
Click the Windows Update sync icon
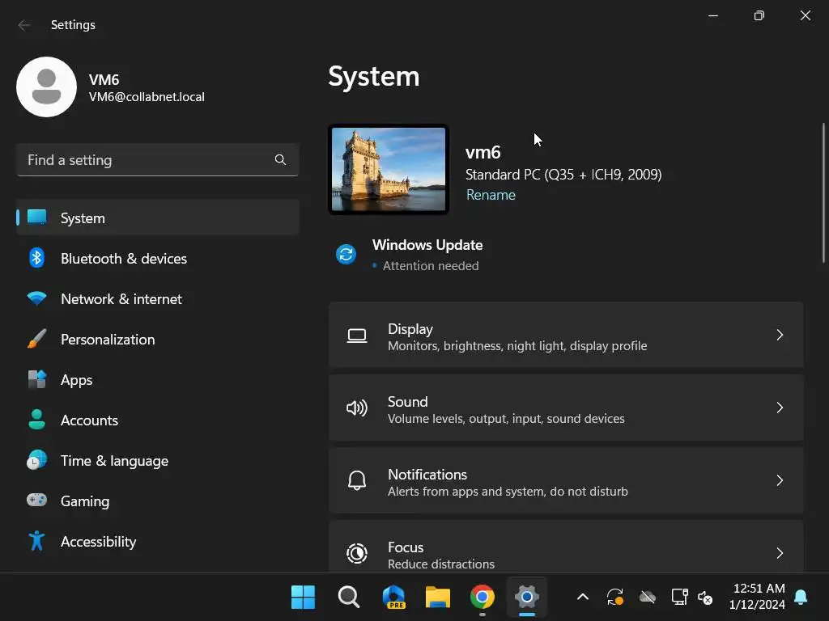[346, 255]
